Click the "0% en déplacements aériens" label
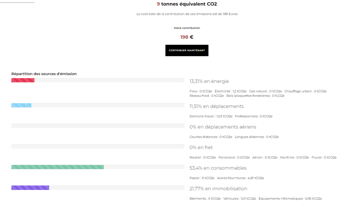The image size is (340, 203). point(222,127)
